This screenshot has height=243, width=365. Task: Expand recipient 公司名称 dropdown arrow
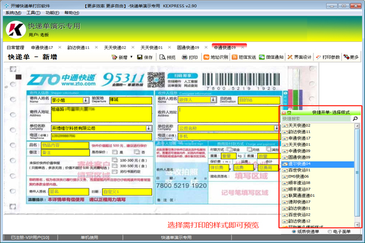[x=276, y=128]
